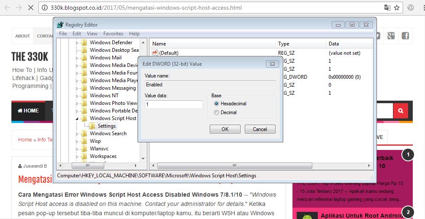Viewport: 425px width, 219px height.
Task: Cancel the Edit DWORD dialog
Action: pos(260,129)
